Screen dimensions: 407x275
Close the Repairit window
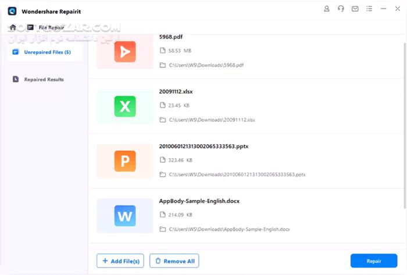[x=397, y=9]
